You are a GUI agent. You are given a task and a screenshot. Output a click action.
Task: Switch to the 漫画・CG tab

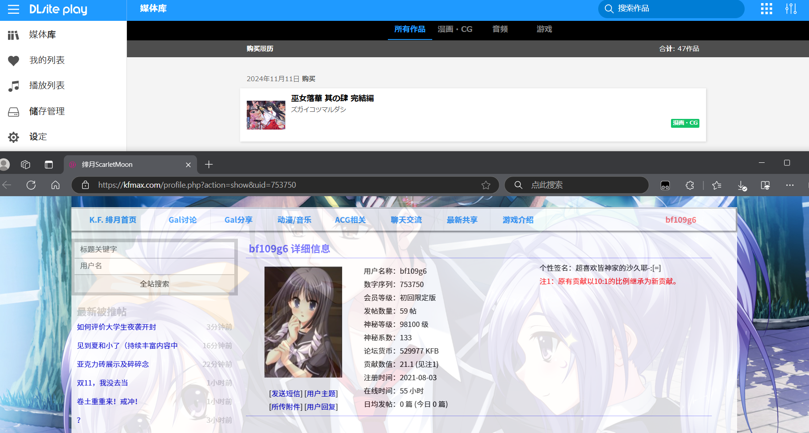coord(455,29)
